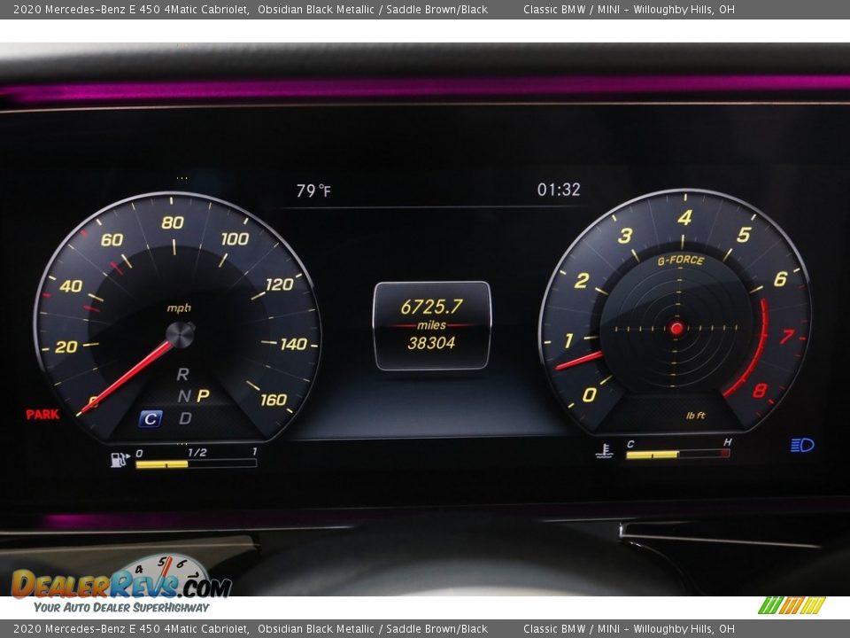
Task: Click the 20 mark on speedometer
Action: tap(66, 346)
